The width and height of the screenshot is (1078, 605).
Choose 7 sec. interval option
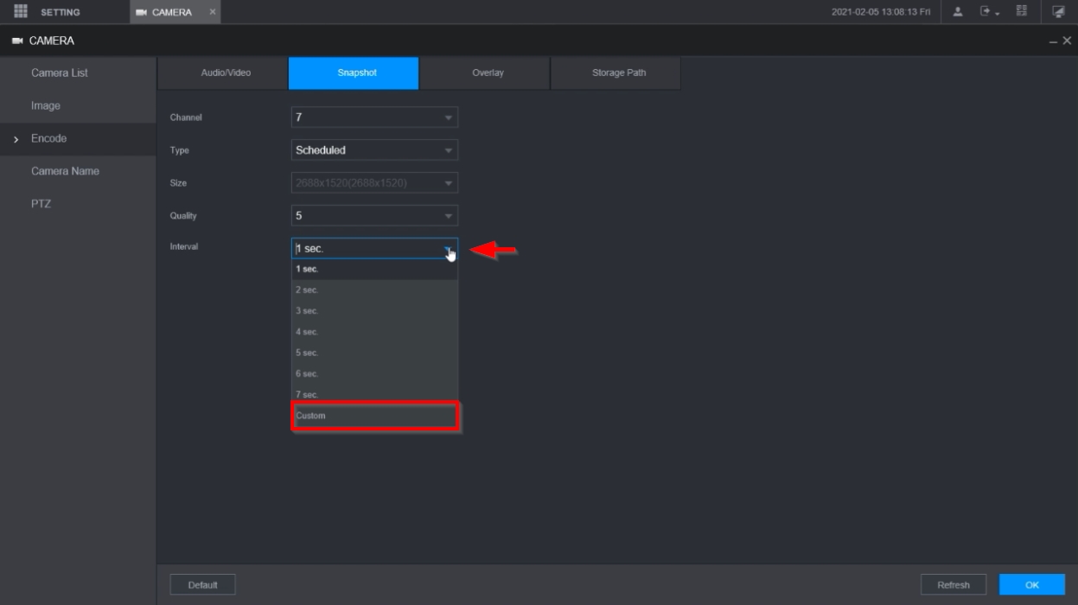pyautogui.click(x=374, y=395)
